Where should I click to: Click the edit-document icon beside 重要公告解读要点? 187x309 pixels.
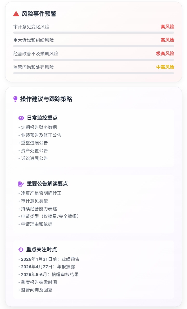click(21, 184)
